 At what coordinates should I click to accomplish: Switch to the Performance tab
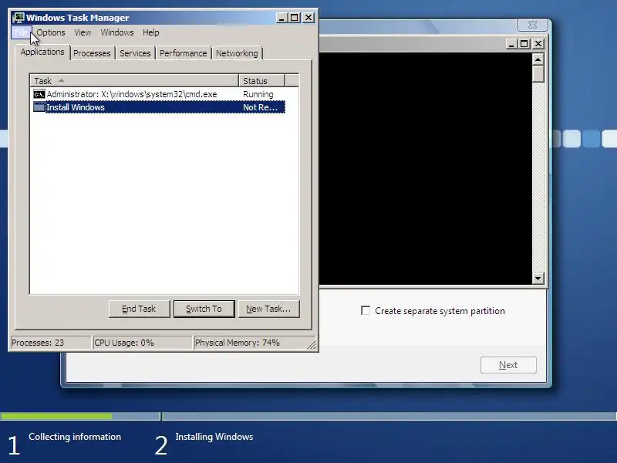183,53
